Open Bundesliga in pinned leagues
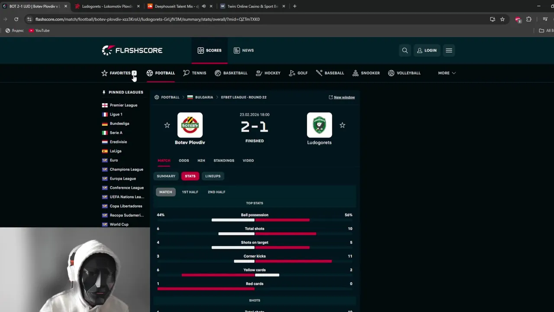Image resolution: width=554 pixels, height=312 pixels. coord(116,123)
